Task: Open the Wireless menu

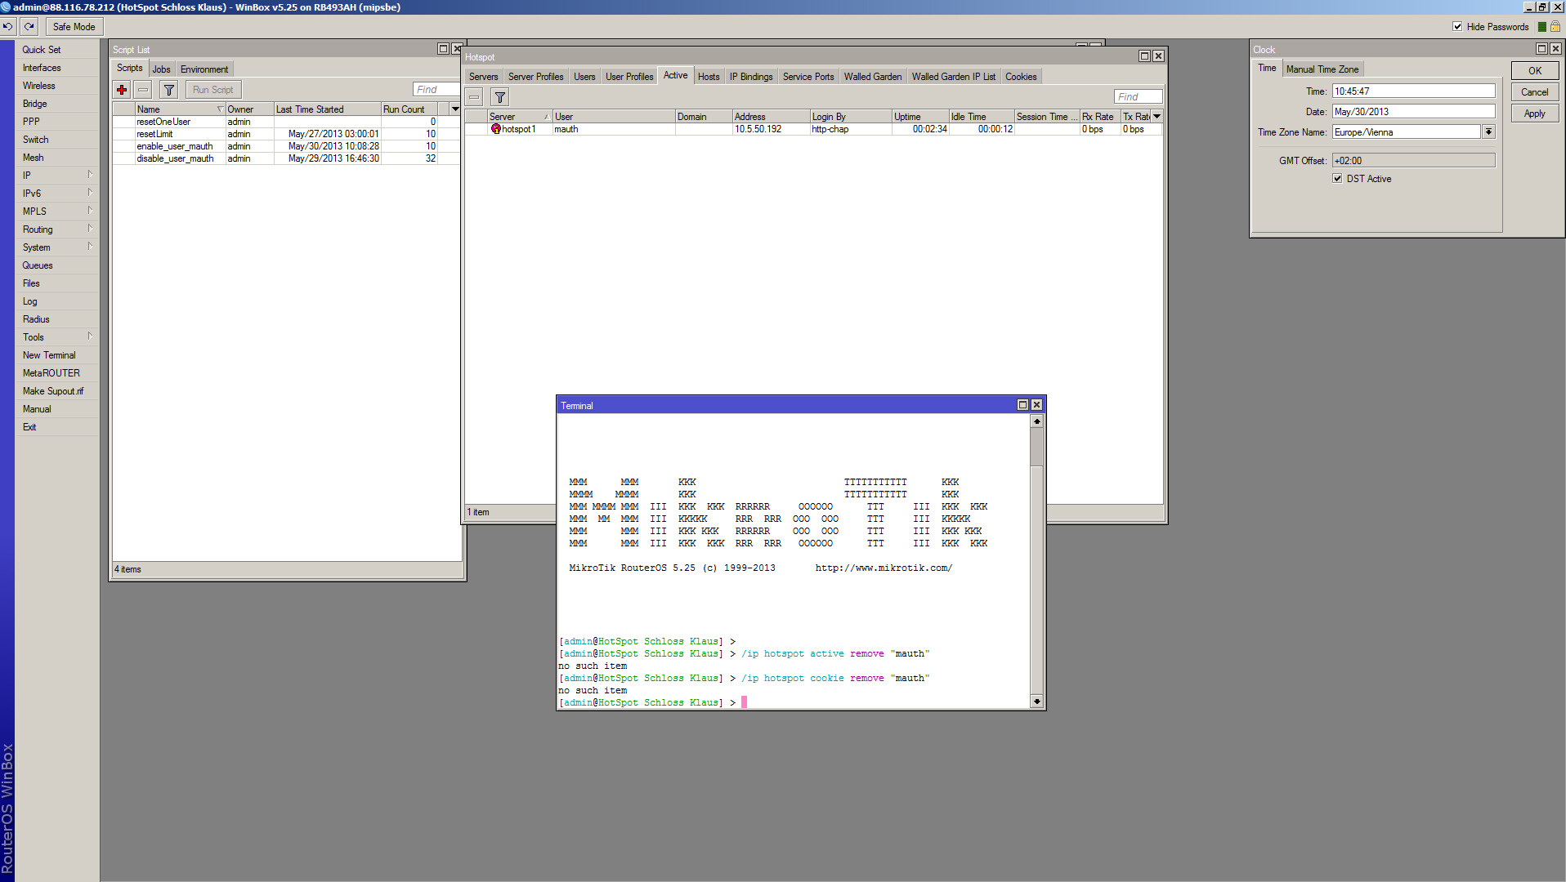Action: (56, 86)
